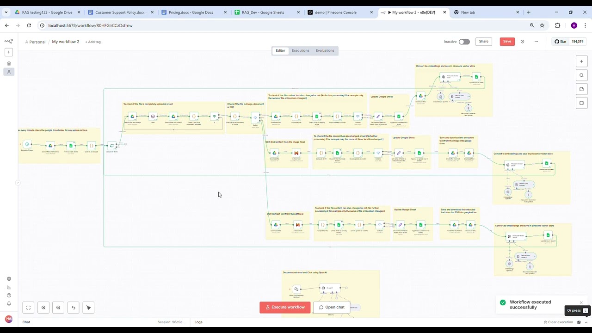Open the notifications bell icon
This screenshot has height=333, width=592.
tap(9, 303)
